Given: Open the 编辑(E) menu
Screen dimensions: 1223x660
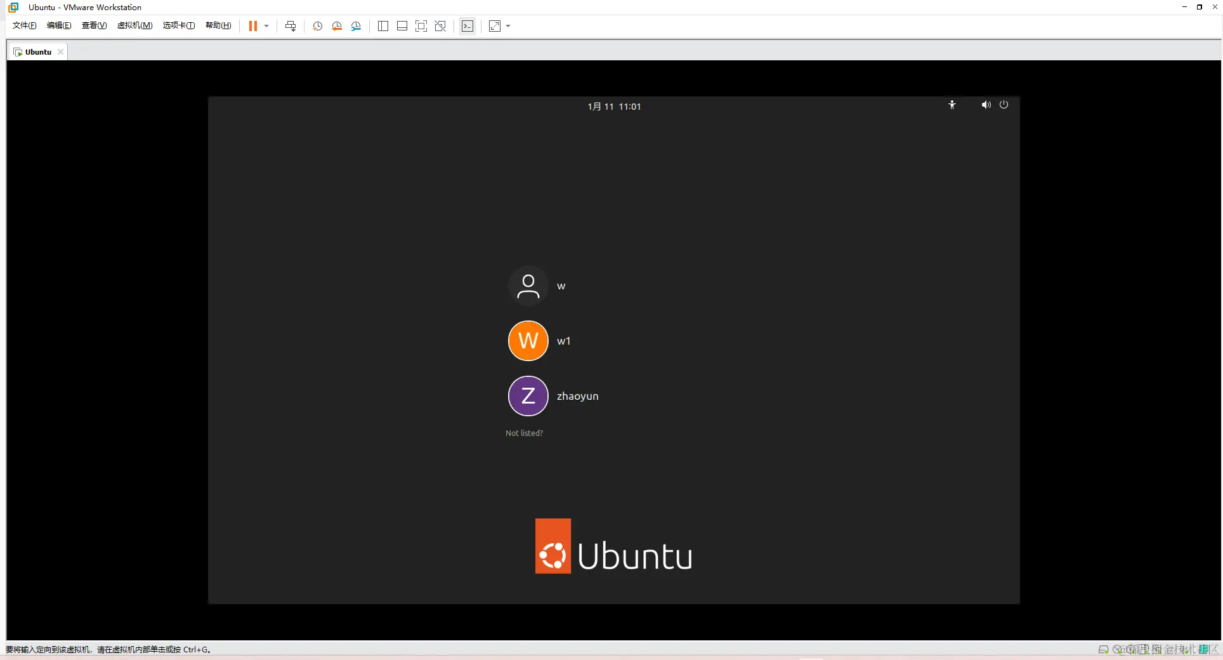Looking at the screenshot, I should (59, 25).
